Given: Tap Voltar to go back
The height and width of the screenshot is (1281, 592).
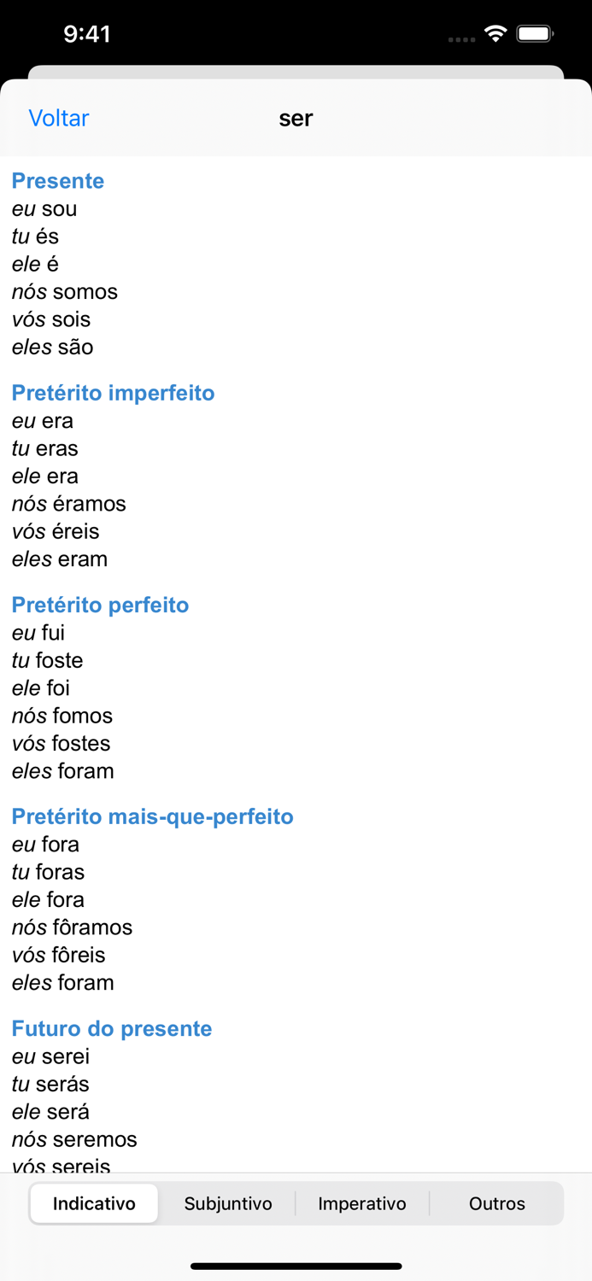Looking at the screenshot, I should tap(58, 118).
